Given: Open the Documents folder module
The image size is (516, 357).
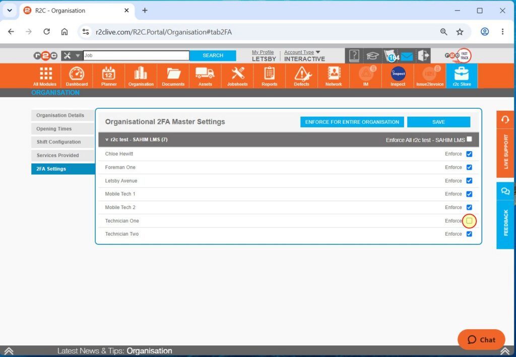Looking at the screenshot, I should click(173, 76).
